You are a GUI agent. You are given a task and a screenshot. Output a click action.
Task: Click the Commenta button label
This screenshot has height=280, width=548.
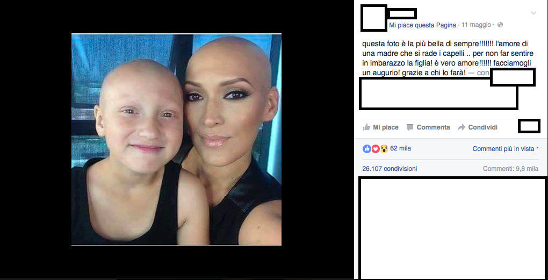click(x=433, y=127)
